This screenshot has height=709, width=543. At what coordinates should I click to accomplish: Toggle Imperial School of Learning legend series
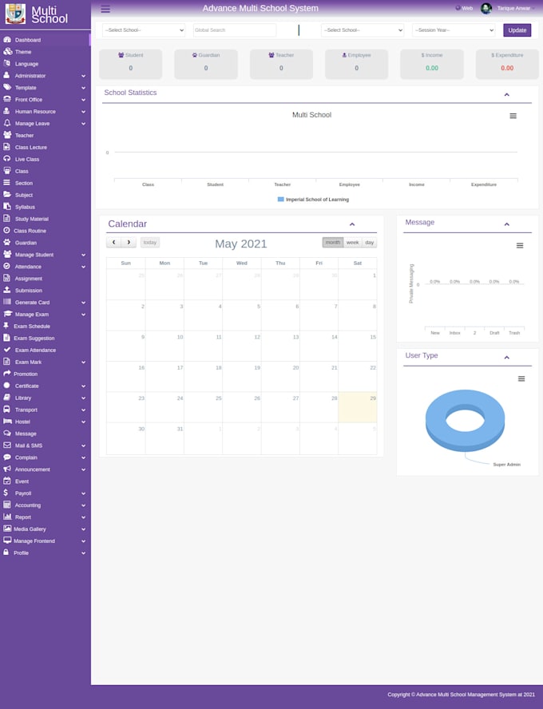[313, 200]
